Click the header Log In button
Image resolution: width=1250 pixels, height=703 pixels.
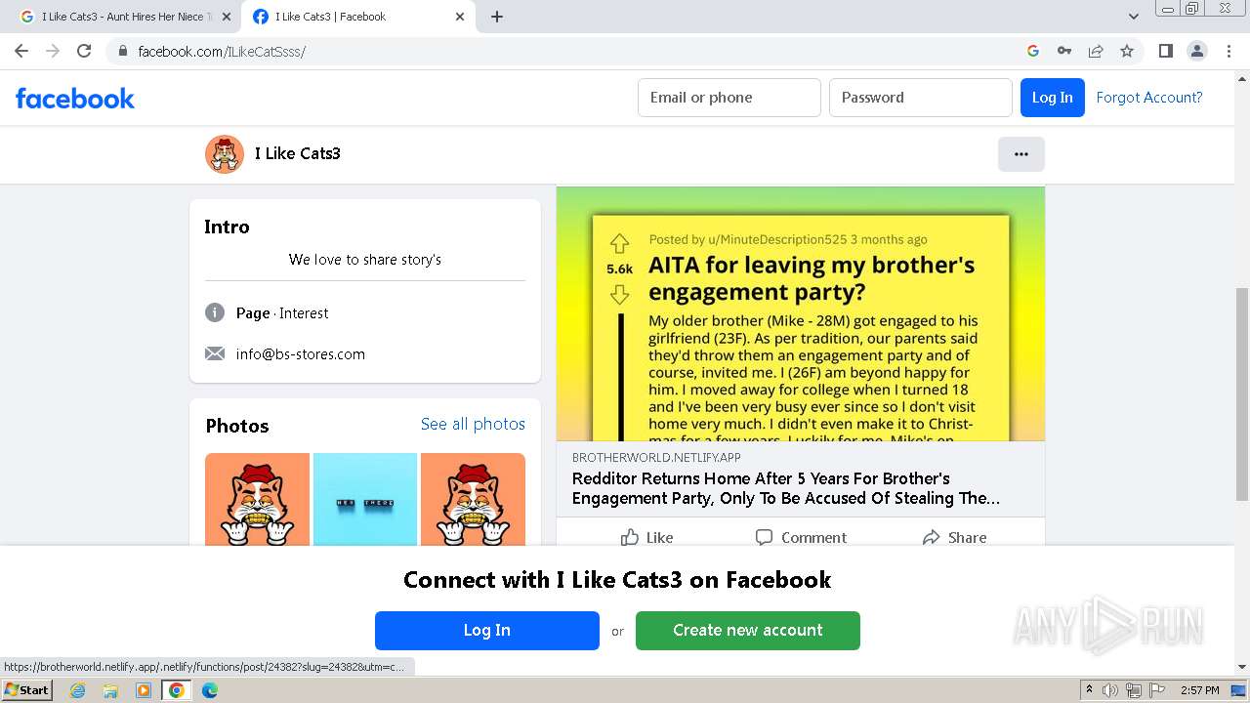[x=1053, y=98]
